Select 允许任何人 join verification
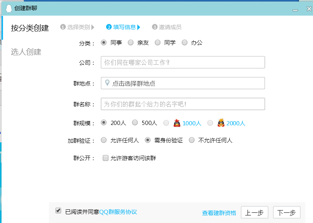313x223 pixels. coord(104,140)
